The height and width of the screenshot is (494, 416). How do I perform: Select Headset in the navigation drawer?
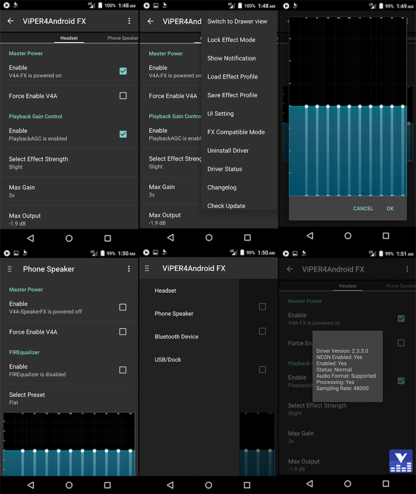[x=189, y=290]
